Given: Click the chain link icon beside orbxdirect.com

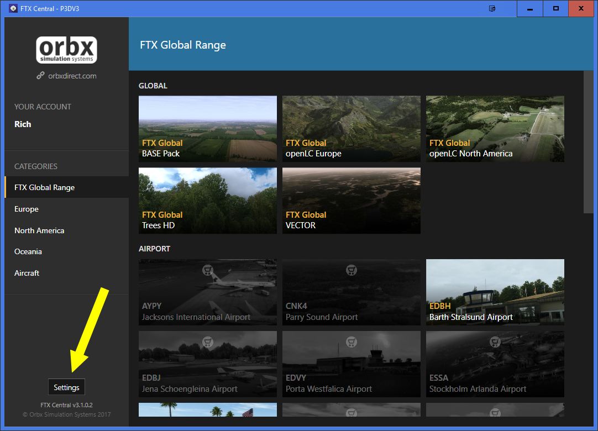Looking at the screenshot, I should [x=40, y=76].
